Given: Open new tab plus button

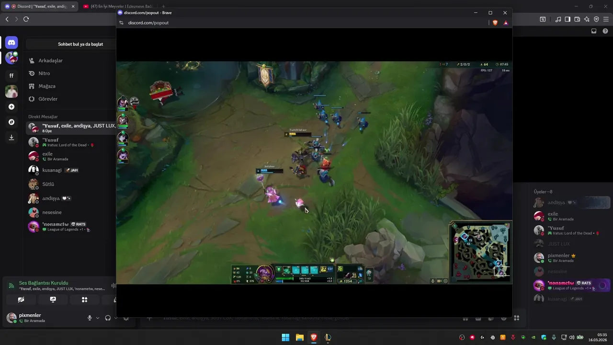Looking at the screenshot, I should [x=163, y=6].
